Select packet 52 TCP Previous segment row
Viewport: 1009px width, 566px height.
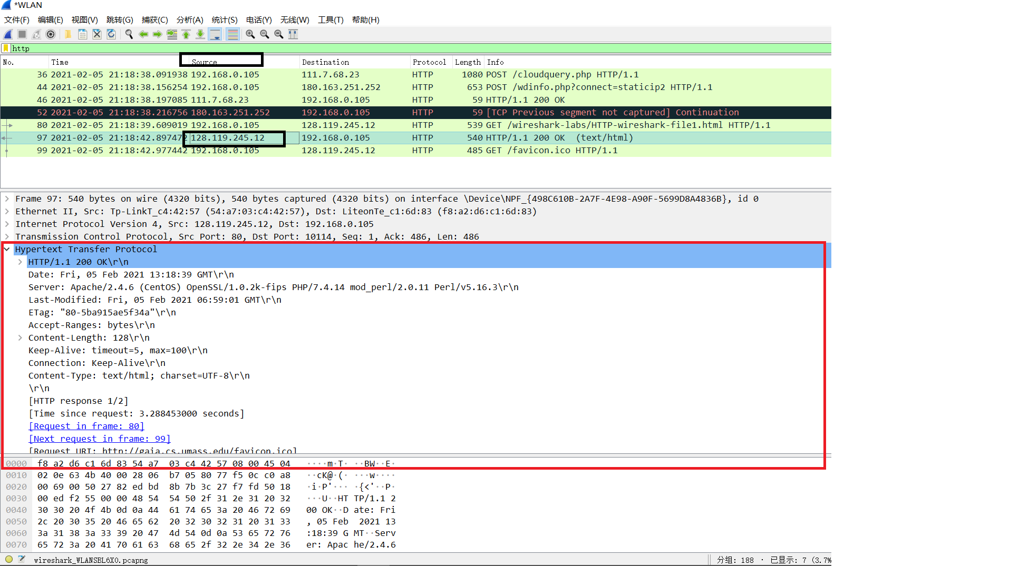tap(415, 113)
